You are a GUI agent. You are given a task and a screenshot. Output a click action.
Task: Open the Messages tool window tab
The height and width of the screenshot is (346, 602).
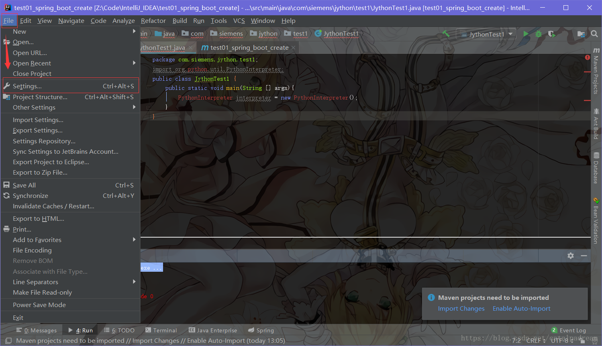[37, 330]
